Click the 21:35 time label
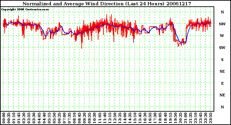The width and height of the screenshot is (231, 125). pyautogui.click(x=190, y=118)
